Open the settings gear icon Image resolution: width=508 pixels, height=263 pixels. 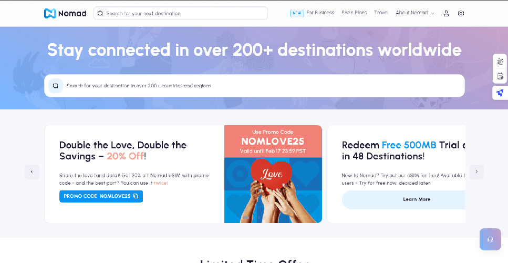tap(461, 13)
